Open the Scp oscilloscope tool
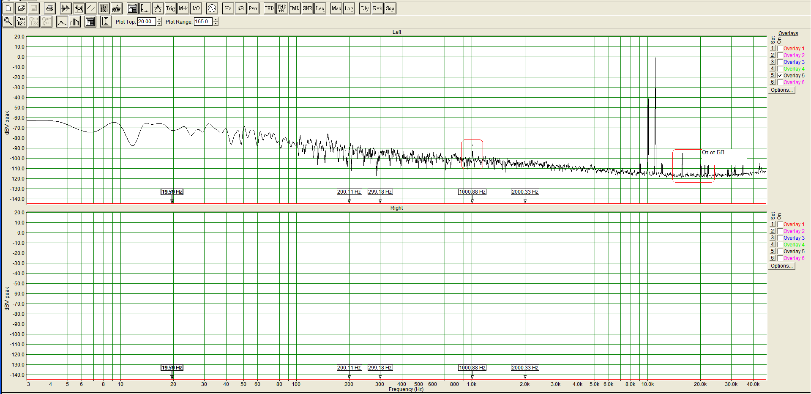Screen dimensions: 811x394 [390, 8]
